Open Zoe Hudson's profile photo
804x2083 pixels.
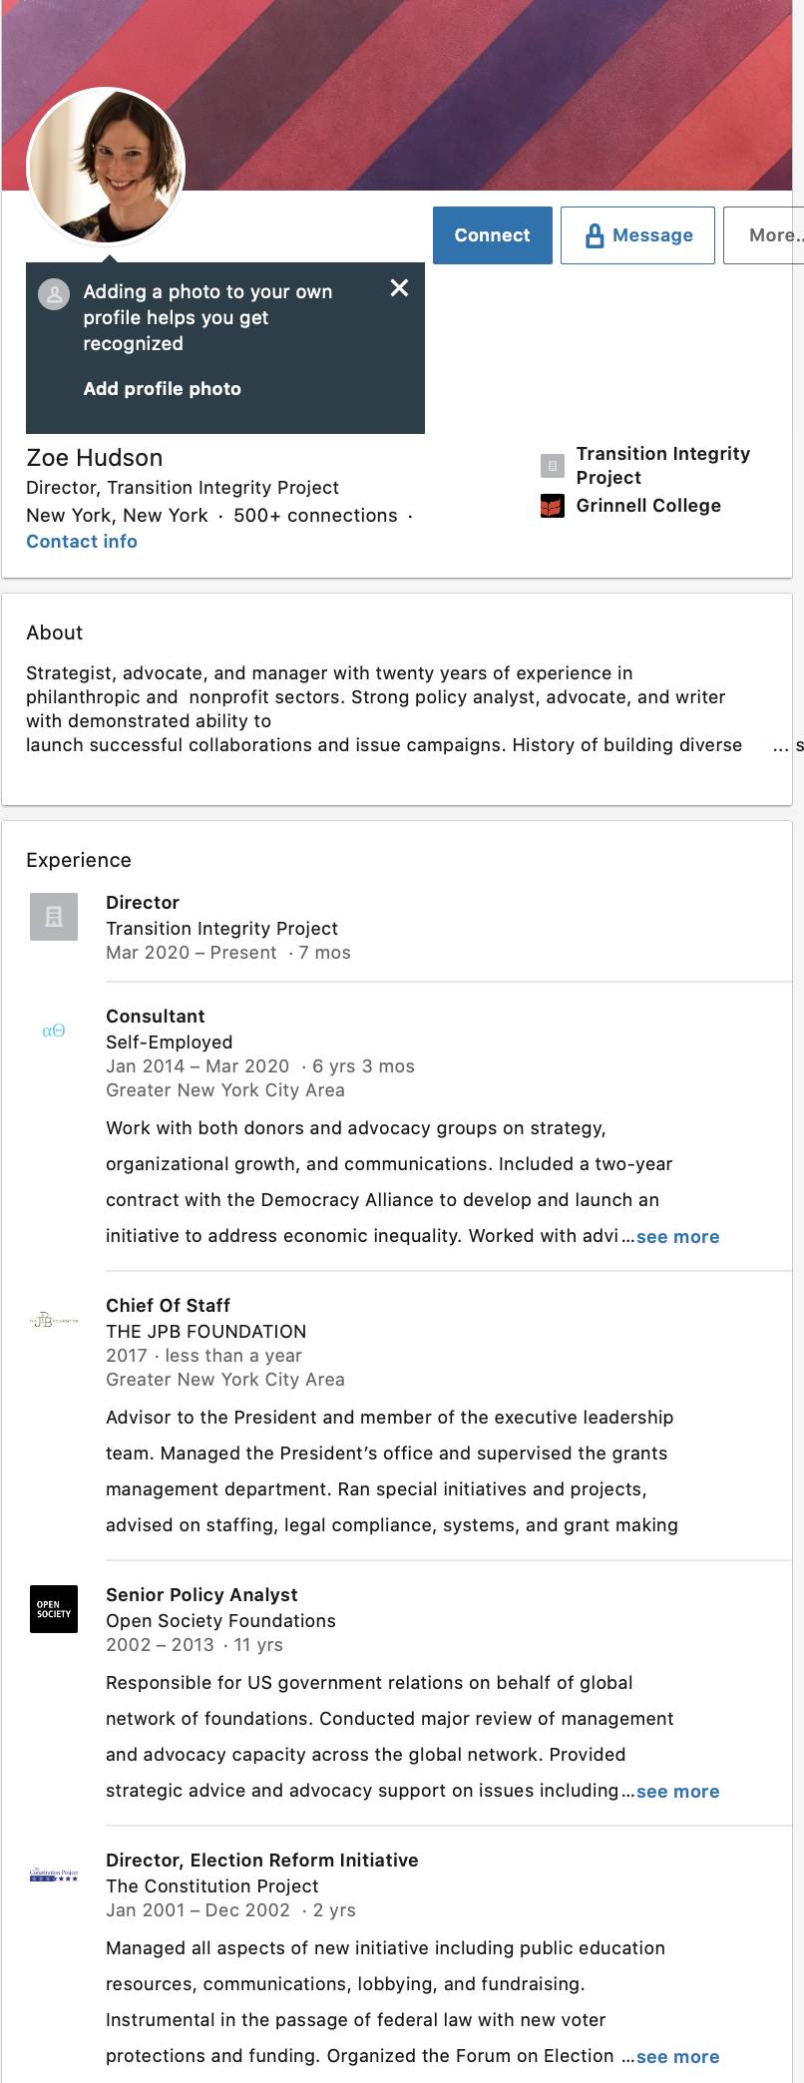pyautogui.click(x=106, y=167)
